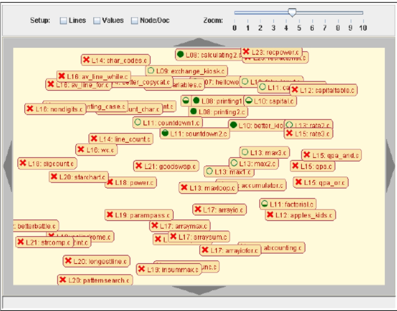The height and width of the screenshot is (311, 397).
Task: Click filled circle icon of L08: printing2.c
Action: 193,111
